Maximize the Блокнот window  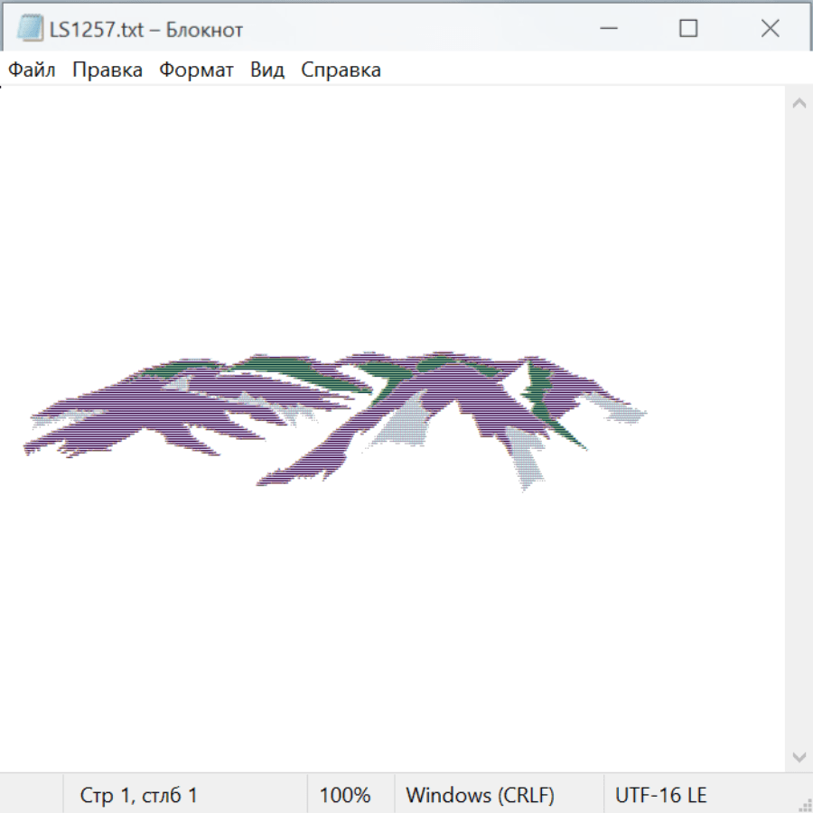click(688, 29)
